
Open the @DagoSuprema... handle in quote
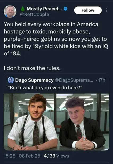[x=74, y=80]
